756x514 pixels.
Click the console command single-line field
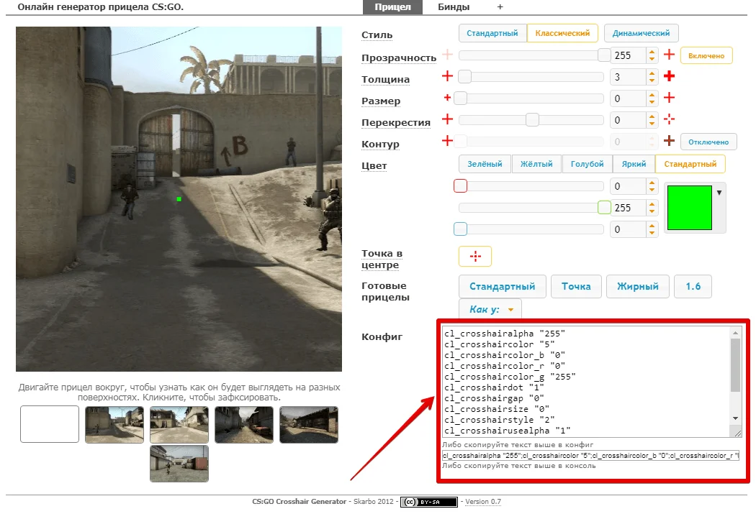590,455
